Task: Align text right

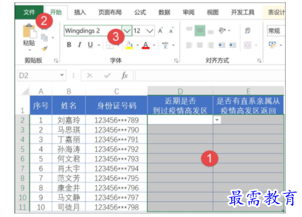Action: pyautogui.click(x=210, y=45)
